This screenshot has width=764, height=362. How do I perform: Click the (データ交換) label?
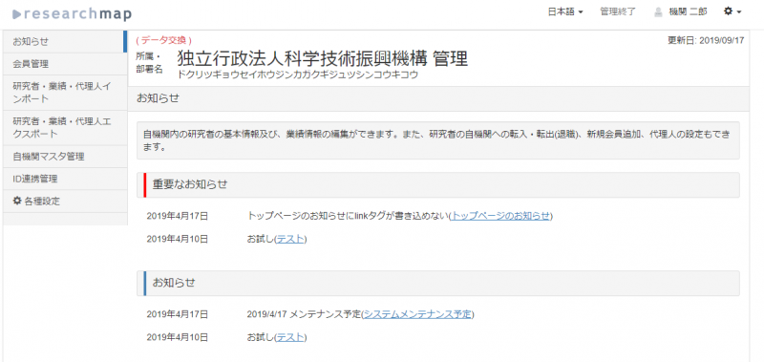163,40
